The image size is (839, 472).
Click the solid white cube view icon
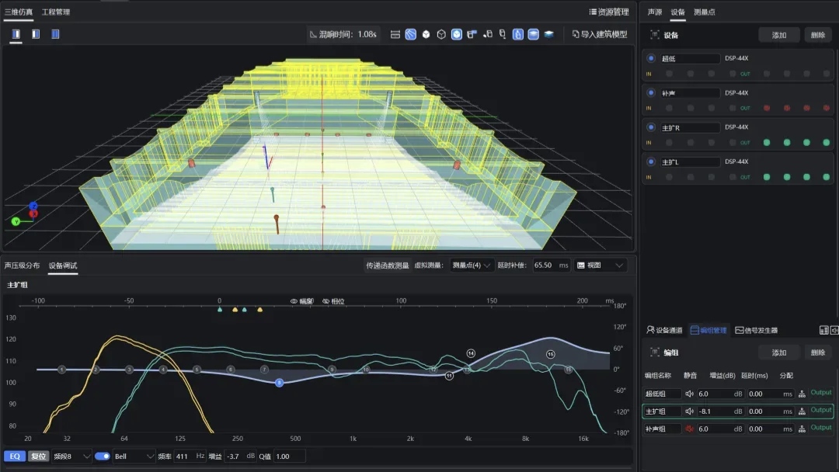[x=426, y=34]
